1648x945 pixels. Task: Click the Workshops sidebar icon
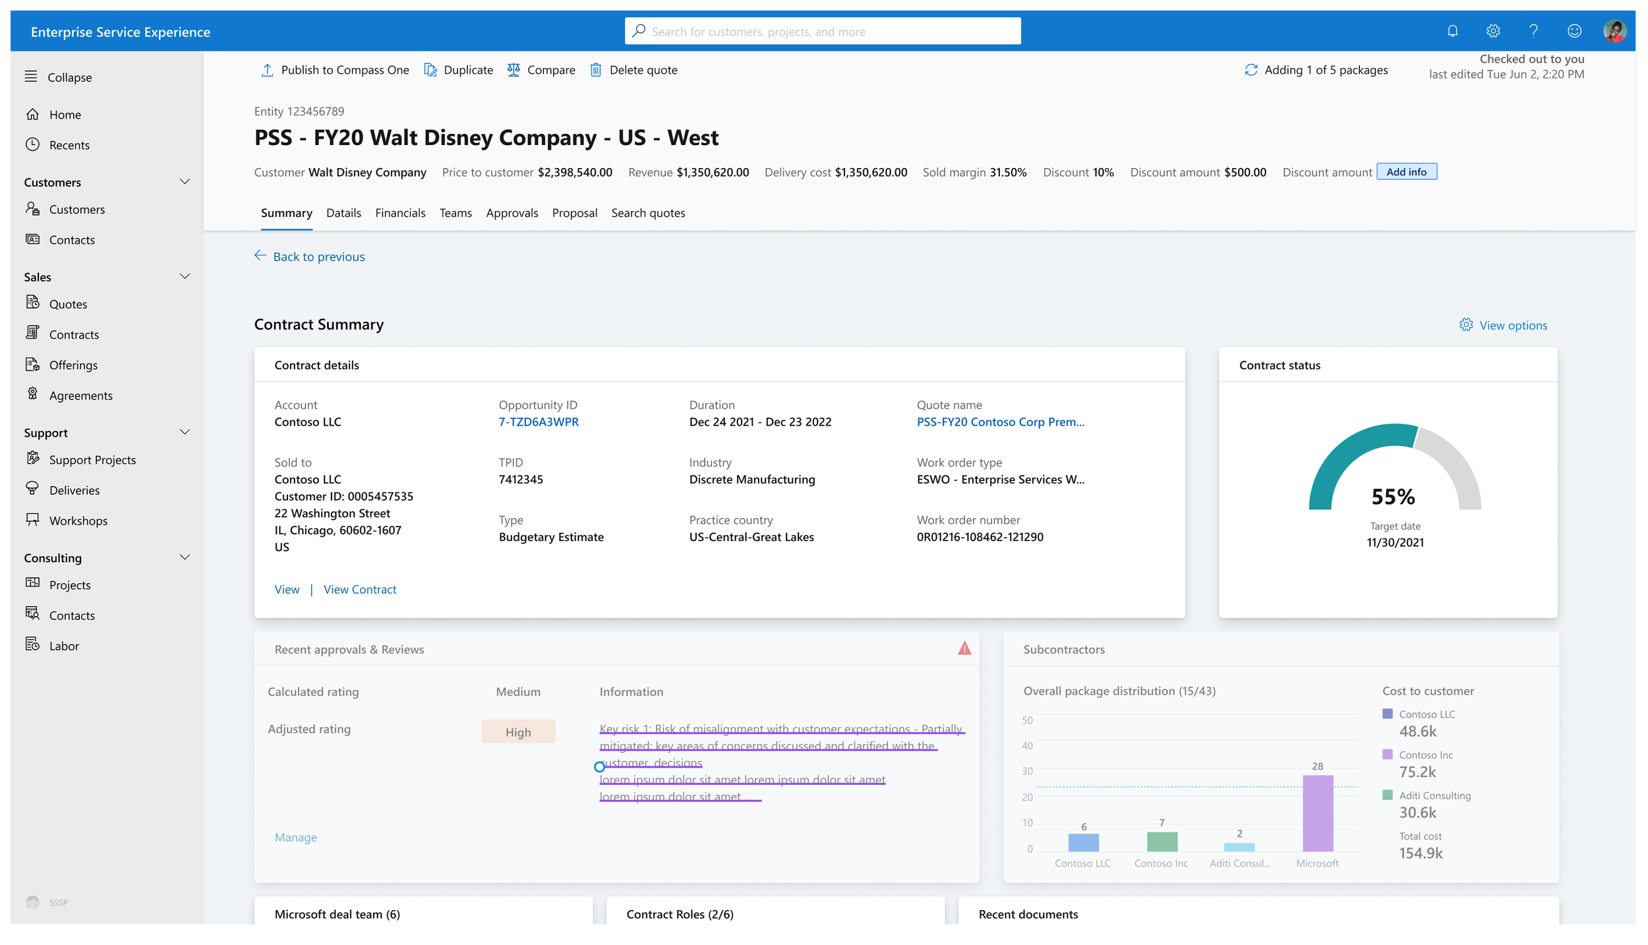32,519
